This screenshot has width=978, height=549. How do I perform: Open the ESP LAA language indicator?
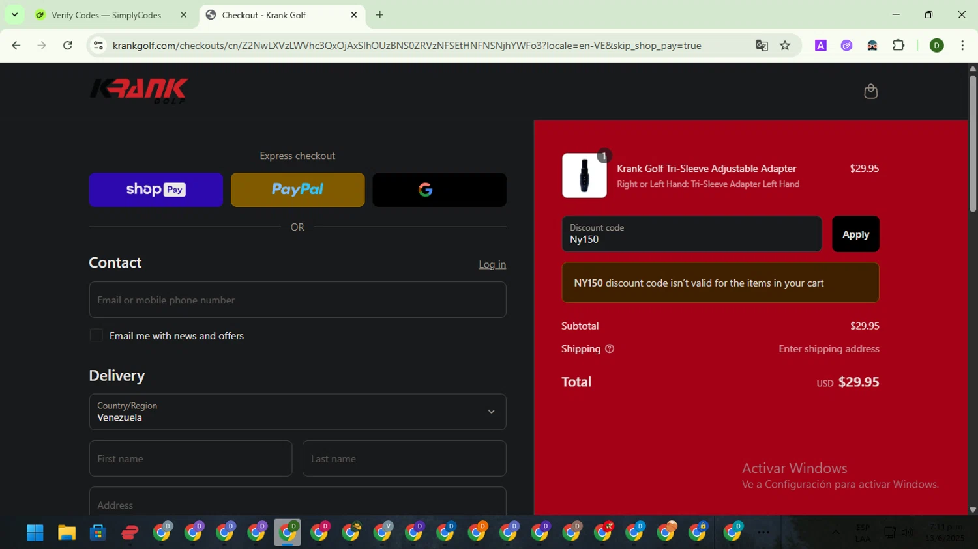(863, 533)
